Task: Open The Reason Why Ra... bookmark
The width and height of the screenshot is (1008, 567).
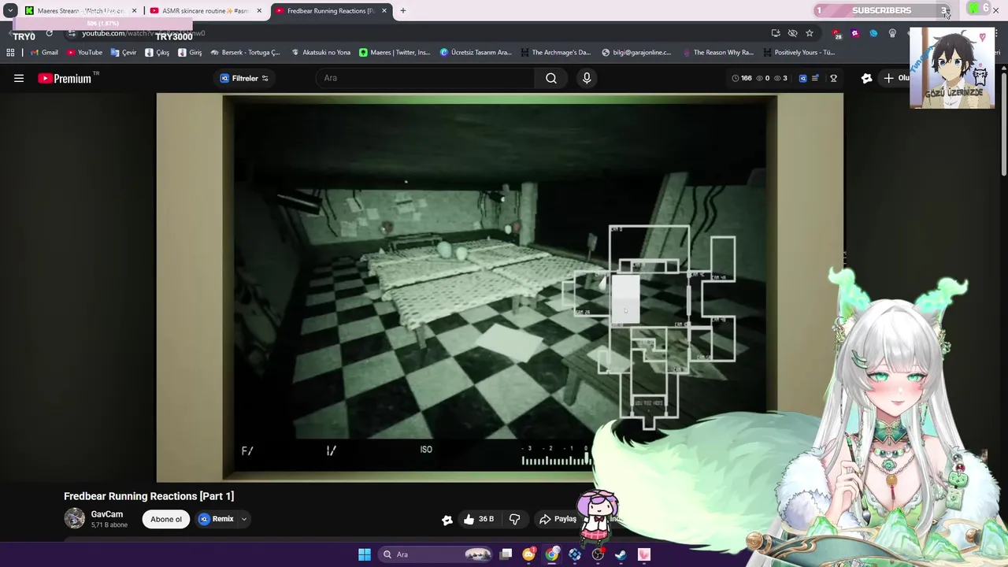Action: (x=718, y=53)
